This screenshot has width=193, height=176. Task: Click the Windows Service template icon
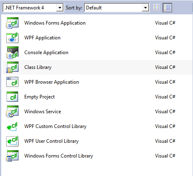point(12,112)
